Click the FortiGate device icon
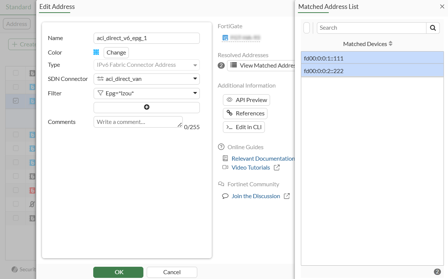The width and height of the screenshot is (448, 279). point(225,37)
